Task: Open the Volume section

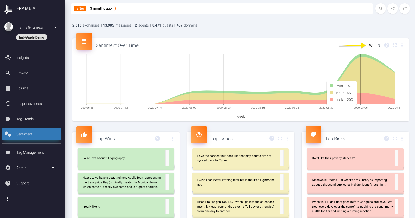Action: [32, 88]
